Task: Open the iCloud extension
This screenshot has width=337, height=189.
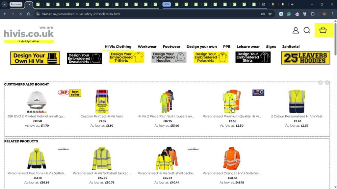Action: point(281,14)
